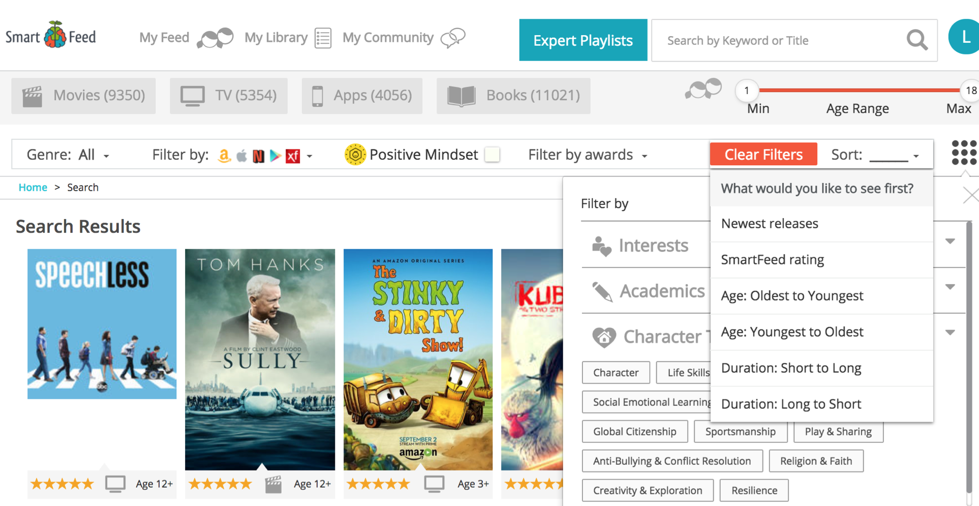The width and height of the screenshot is (979, 506).
Task: Open My Library link
Action: pyautogui.click(x=276, y=38)
